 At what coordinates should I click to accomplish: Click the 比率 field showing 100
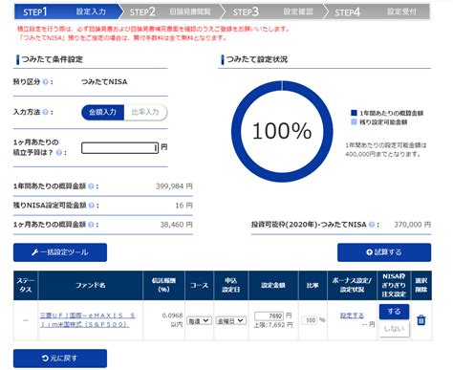tap(310, 320)
